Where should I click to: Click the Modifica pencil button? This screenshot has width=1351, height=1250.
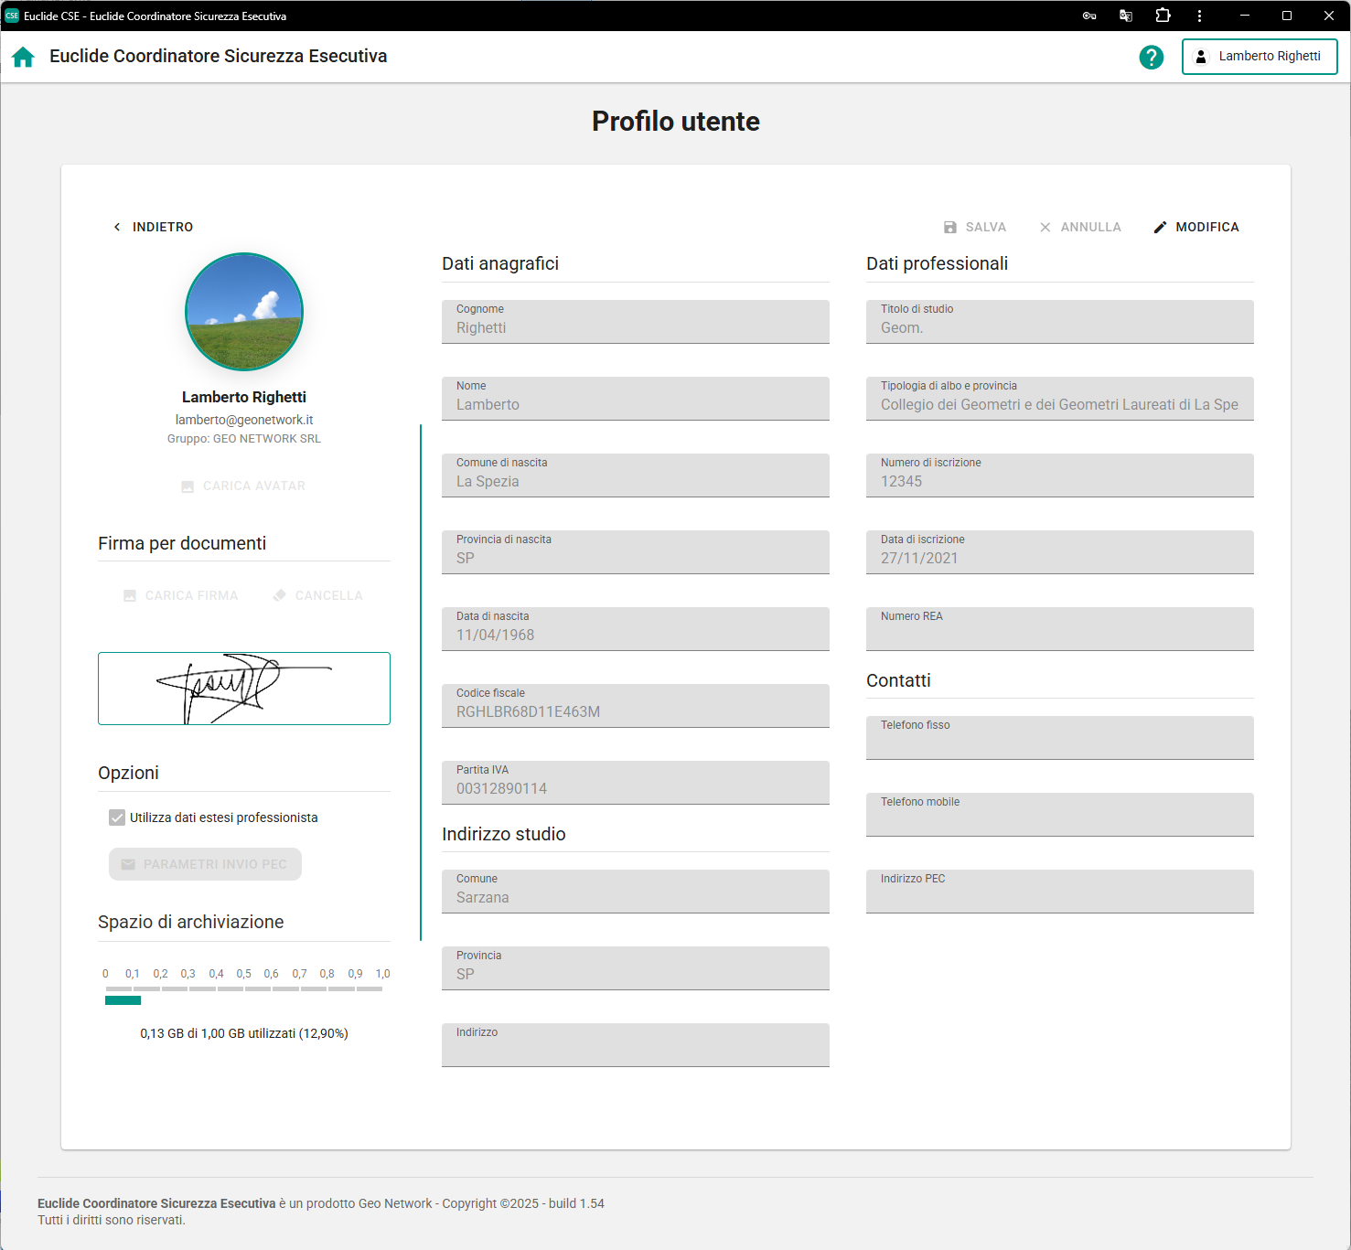(x=1196, y=227)
